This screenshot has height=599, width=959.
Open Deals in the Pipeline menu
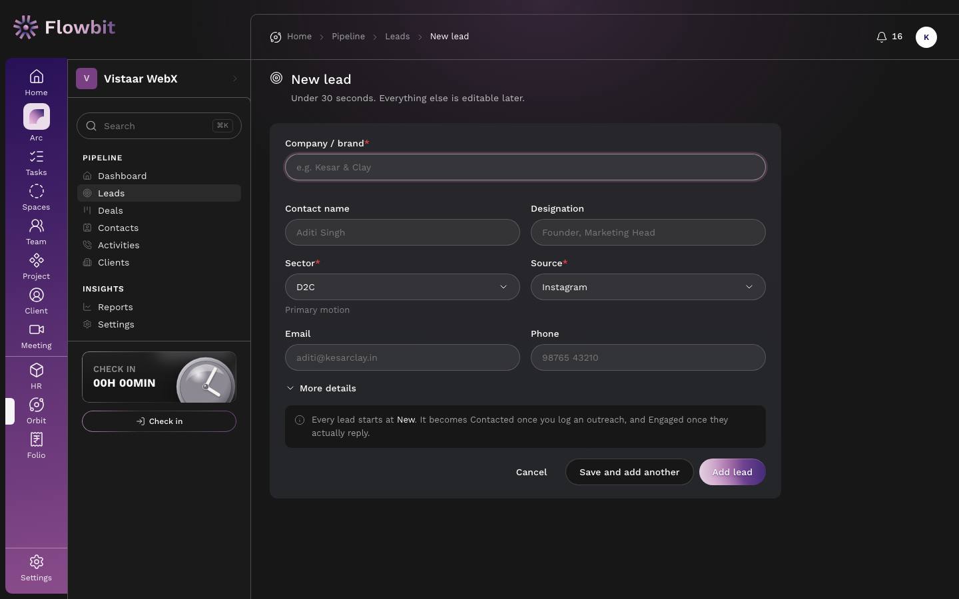159,210
